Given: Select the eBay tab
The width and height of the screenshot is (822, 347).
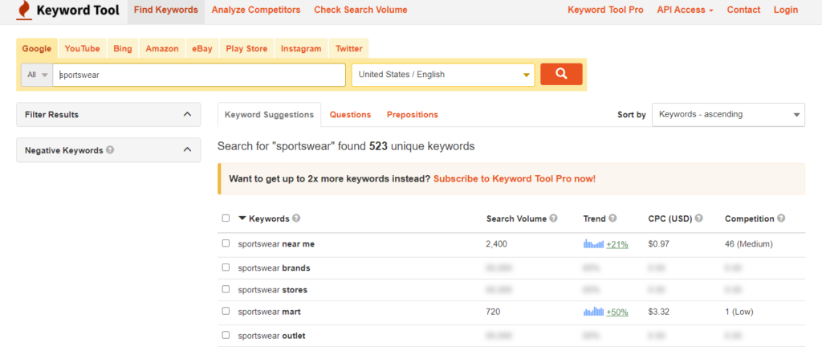Looking at the screenshot, I should click(201, 49).
